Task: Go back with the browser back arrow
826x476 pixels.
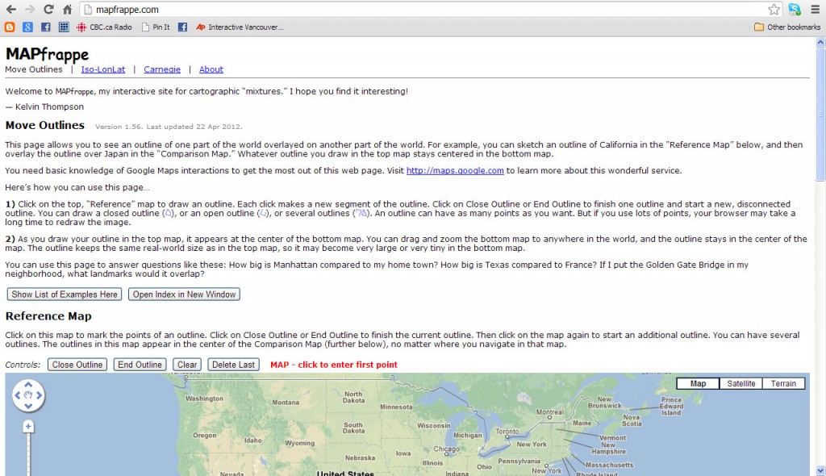Action: (x=10, y=10)
